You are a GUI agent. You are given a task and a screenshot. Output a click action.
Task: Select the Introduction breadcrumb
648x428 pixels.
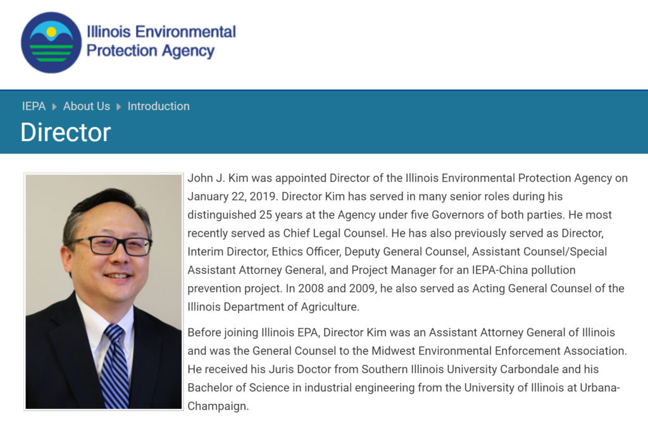[x=158, y=106]
